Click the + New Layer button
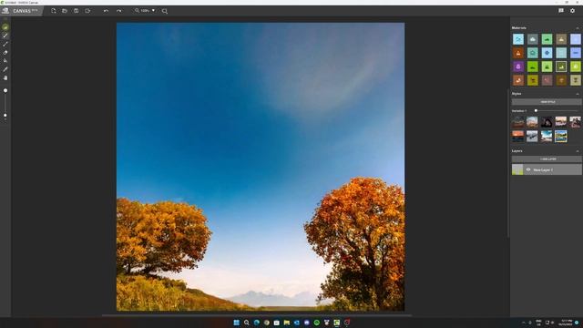 [547, 159]
